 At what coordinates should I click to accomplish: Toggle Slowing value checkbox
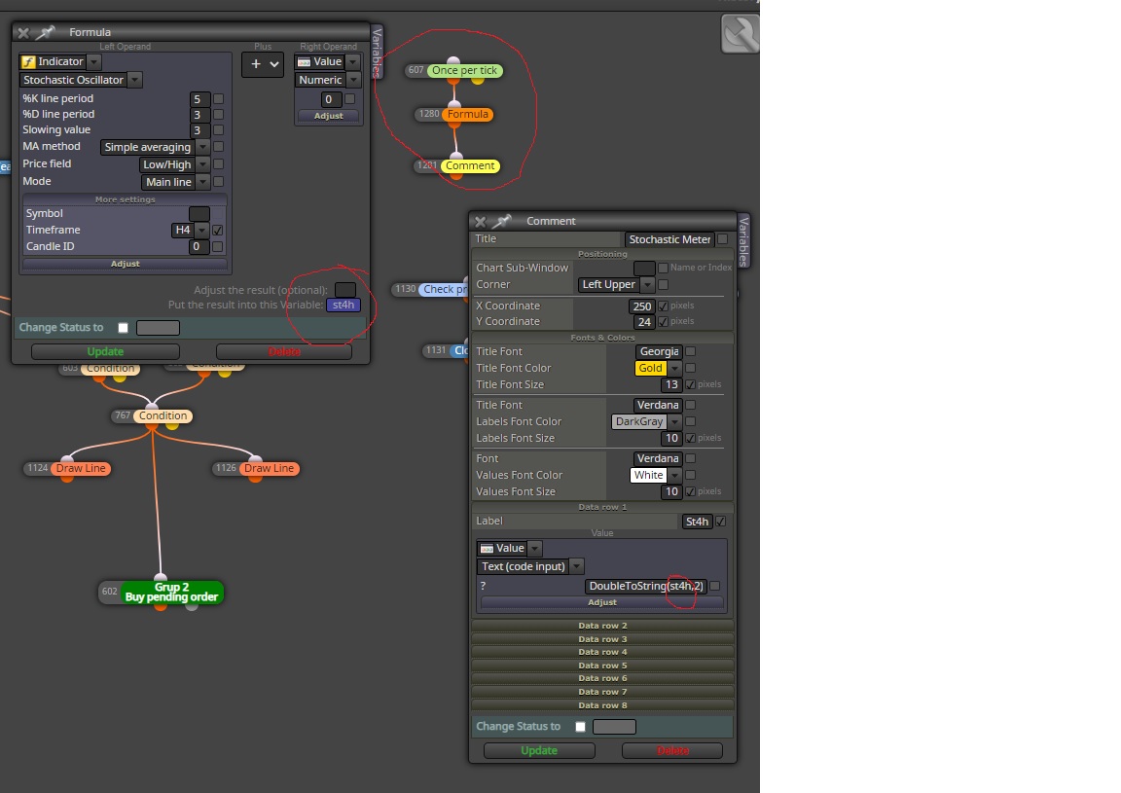coord(219,130)
